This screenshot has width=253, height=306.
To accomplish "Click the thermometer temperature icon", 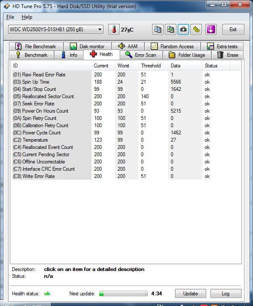I will pyautogui.click(x=114, y=29).
